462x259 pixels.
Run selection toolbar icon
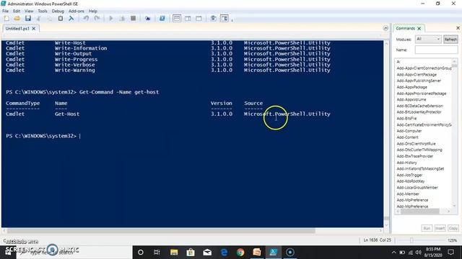[122, 19]
